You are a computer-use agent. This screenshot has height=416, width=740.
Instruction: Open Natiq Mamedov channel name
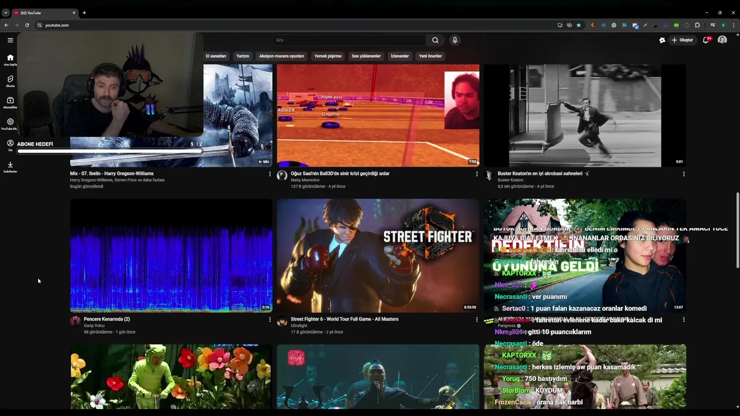click(x=305, y=180)
